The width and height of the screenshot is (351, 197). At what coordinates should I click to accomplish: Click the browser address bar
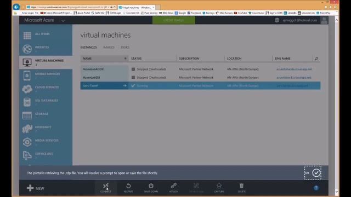click(x=67, y=7)
